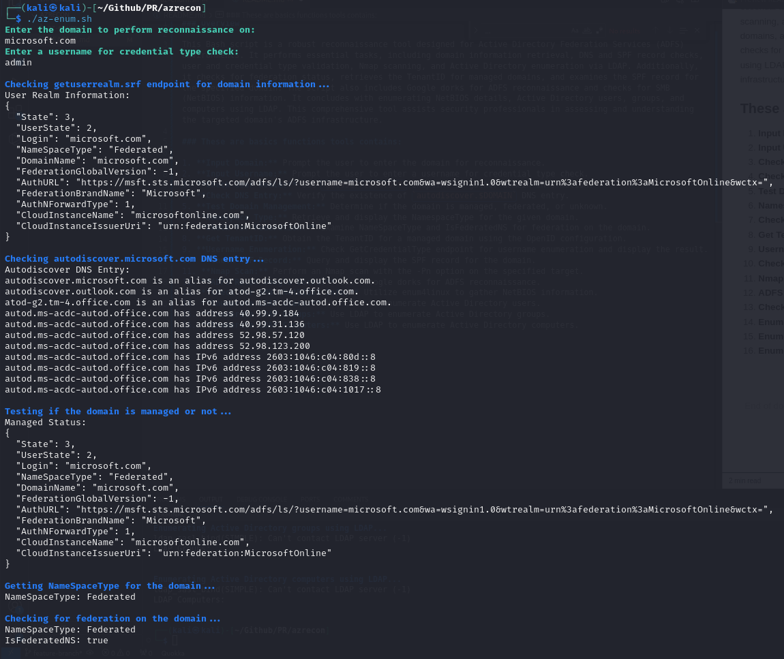
Task: Select the 'Enter the domain to perform reconnaissance on:' line
Action: [130, 29]
